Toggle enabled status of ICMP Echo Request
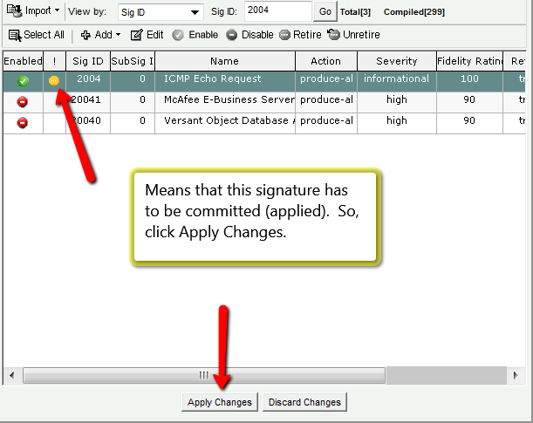533x423 pixels. point(23,80)
